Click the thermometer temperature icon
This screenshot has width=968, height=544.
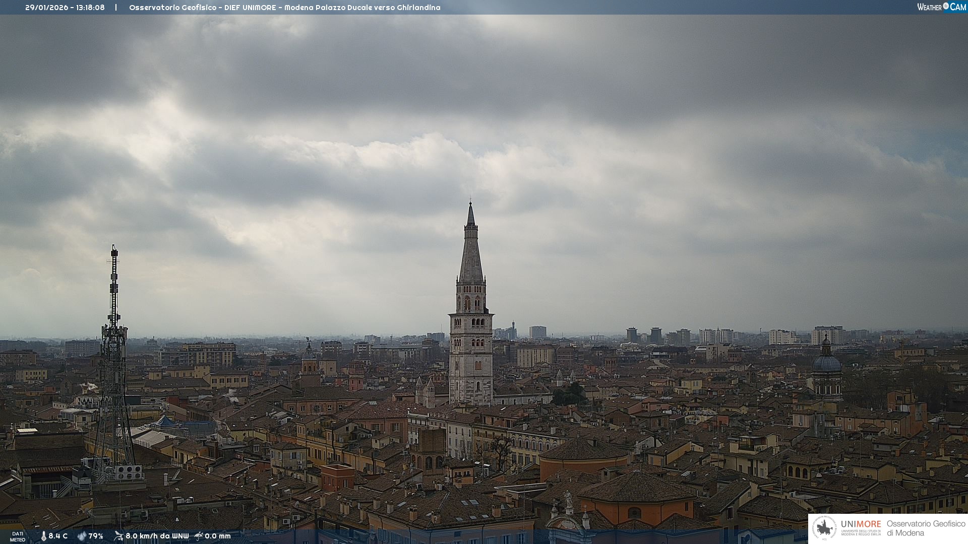[43, 536]
